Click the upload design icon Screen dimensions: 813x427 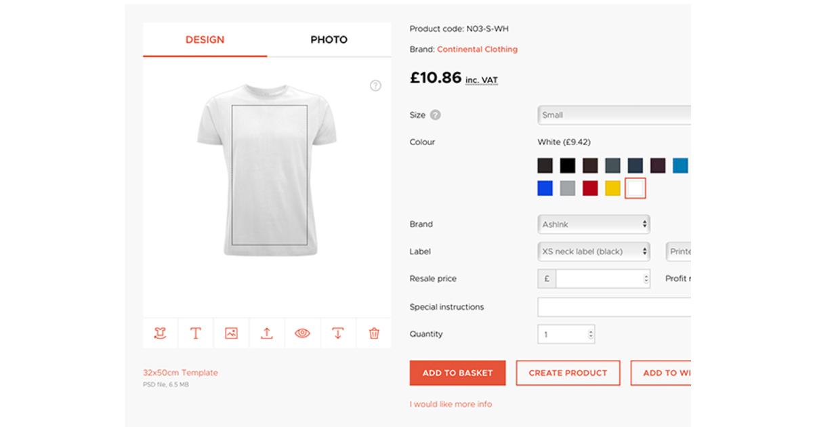pyautogui.click(x=266, y=333)
